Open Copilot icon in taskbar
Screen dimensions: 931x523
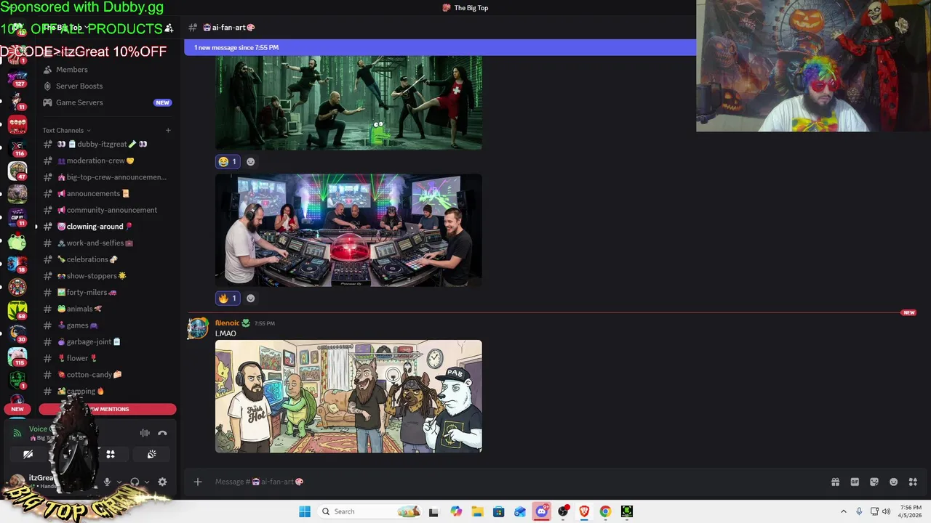(x=456, y=511)
